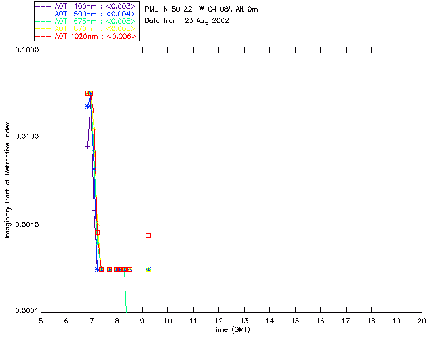Screen dimensions: 434x347
Task: Click the 'Time (GMT)' x-axis label
Action: click(231, 330)
